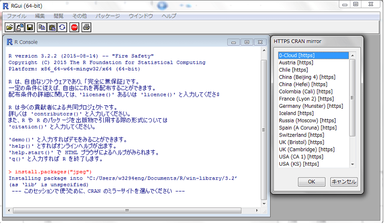Click R Console horizontal scroll-right arrow
The height and width of the screenshot is (224, 384).
pyautogui.click(x=257, y=210)
